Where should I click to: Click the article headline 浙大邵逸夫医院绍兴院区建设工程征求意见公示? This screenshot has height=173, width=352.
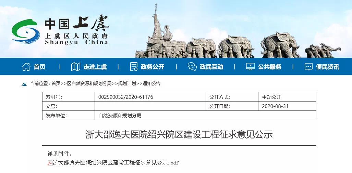179,134
